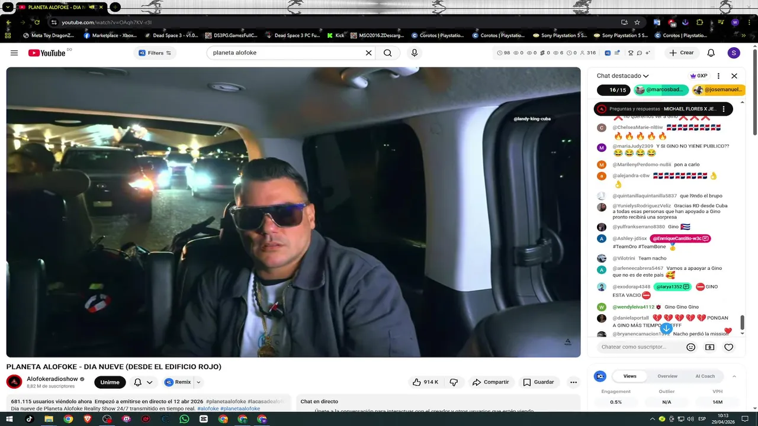Open File Explorer from the taskbar
The width and height of the screenshot is (758, 426).
[x=49, y=419]
